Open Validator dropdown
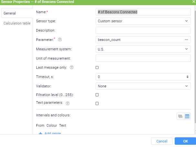196x147 pixels. [x=143, y=86]
